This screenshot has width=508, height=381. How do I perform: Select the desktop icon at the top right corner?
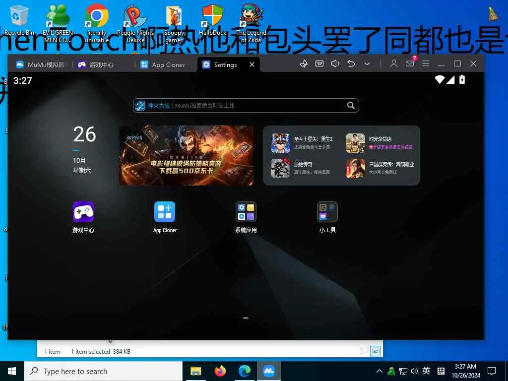click(x=493, y=14)
